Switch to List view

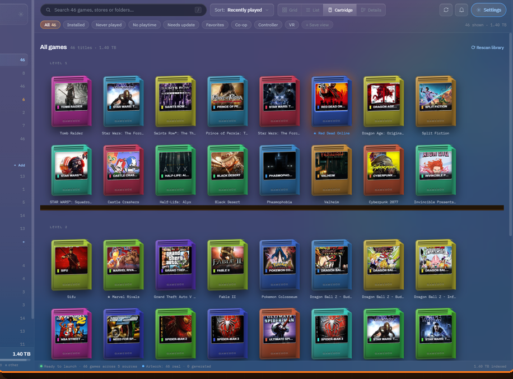click(313, 10)
